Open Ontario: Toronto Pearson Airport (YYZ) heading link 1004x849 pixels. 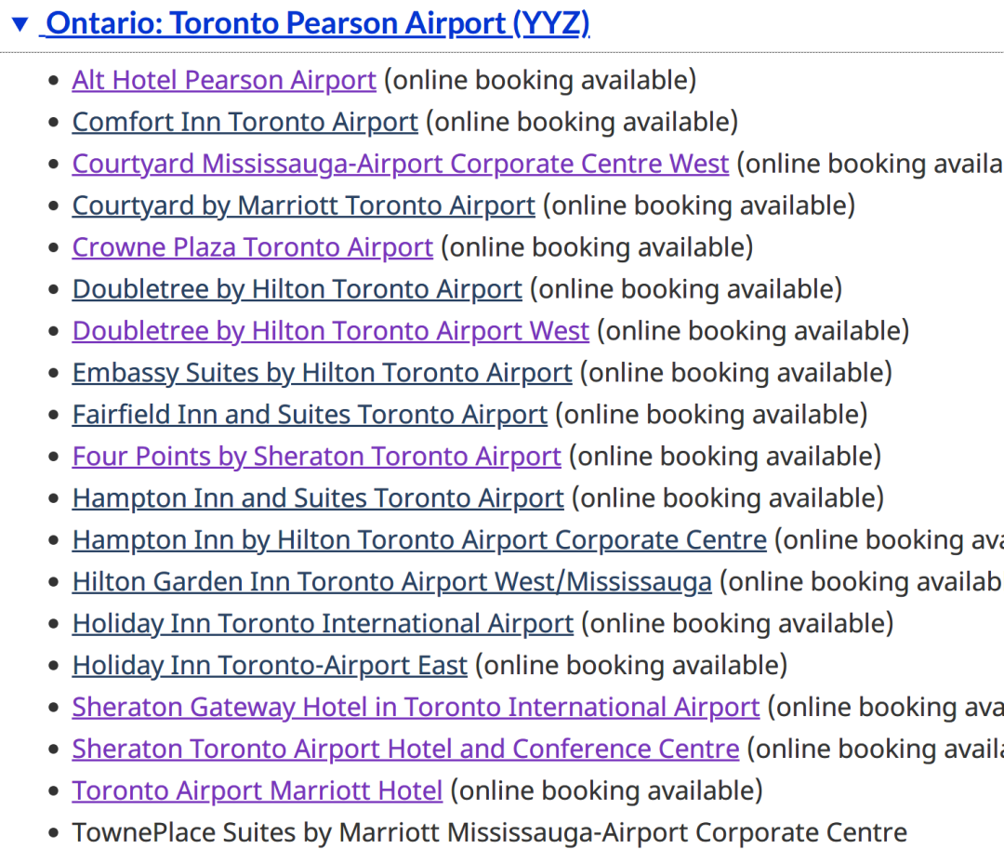coord(318,23)
